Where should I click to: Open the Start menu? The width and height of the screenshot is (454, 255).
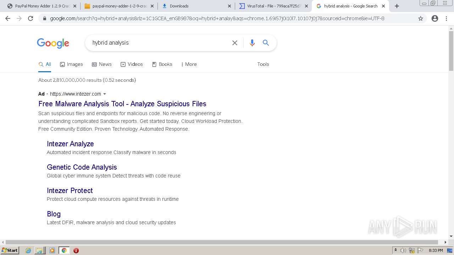(x=10, y=250)
